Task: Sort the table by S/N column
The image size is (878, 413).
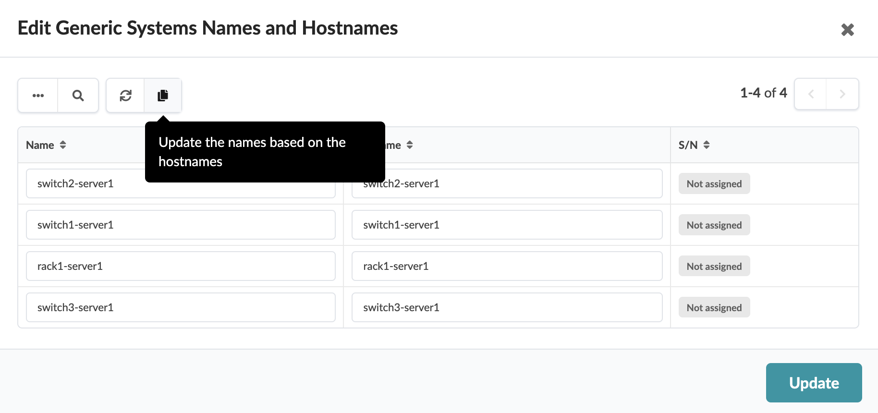Action: pos(693,145)
